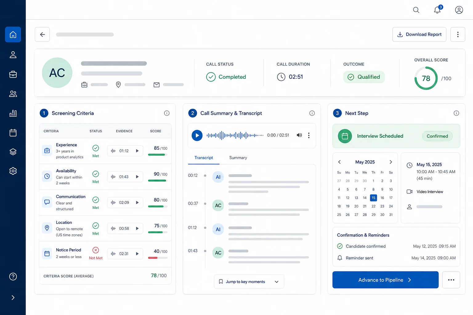Screen dimensions: 473x315
Task: Play the call recording
Action: coord(197,135)
